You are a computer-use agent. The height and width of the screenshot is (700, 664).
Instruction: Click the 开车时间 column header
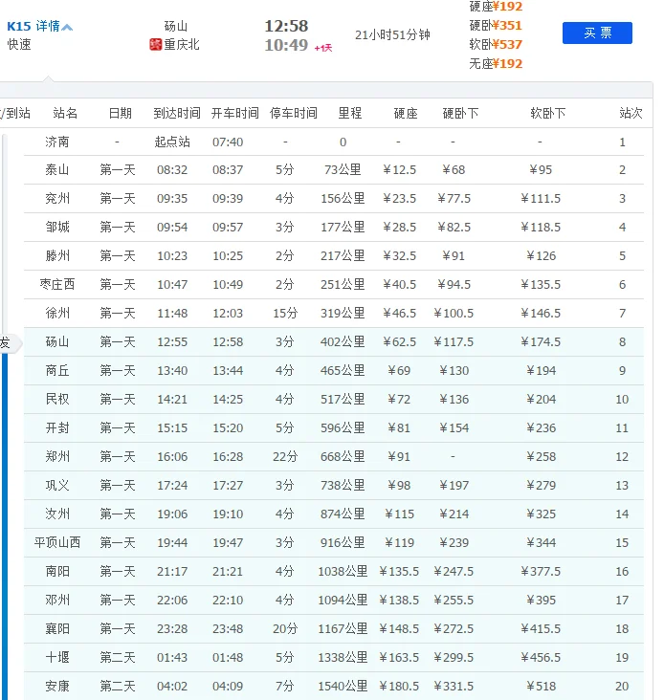(x=234, y=114)
